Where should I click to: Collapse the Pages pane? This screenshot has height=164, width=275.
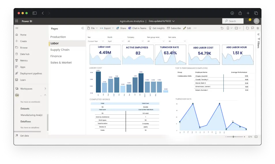(x=82, y=28)
